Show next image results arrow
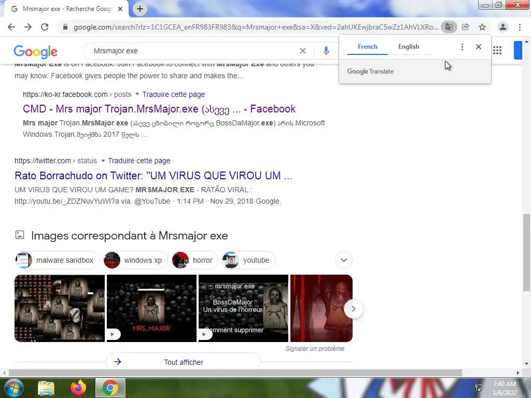Image resolution: width=531 pixels, height=398 pixels. 353,309
